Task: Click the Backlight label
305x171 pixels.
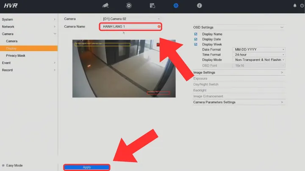Action: tap(200, 90)
